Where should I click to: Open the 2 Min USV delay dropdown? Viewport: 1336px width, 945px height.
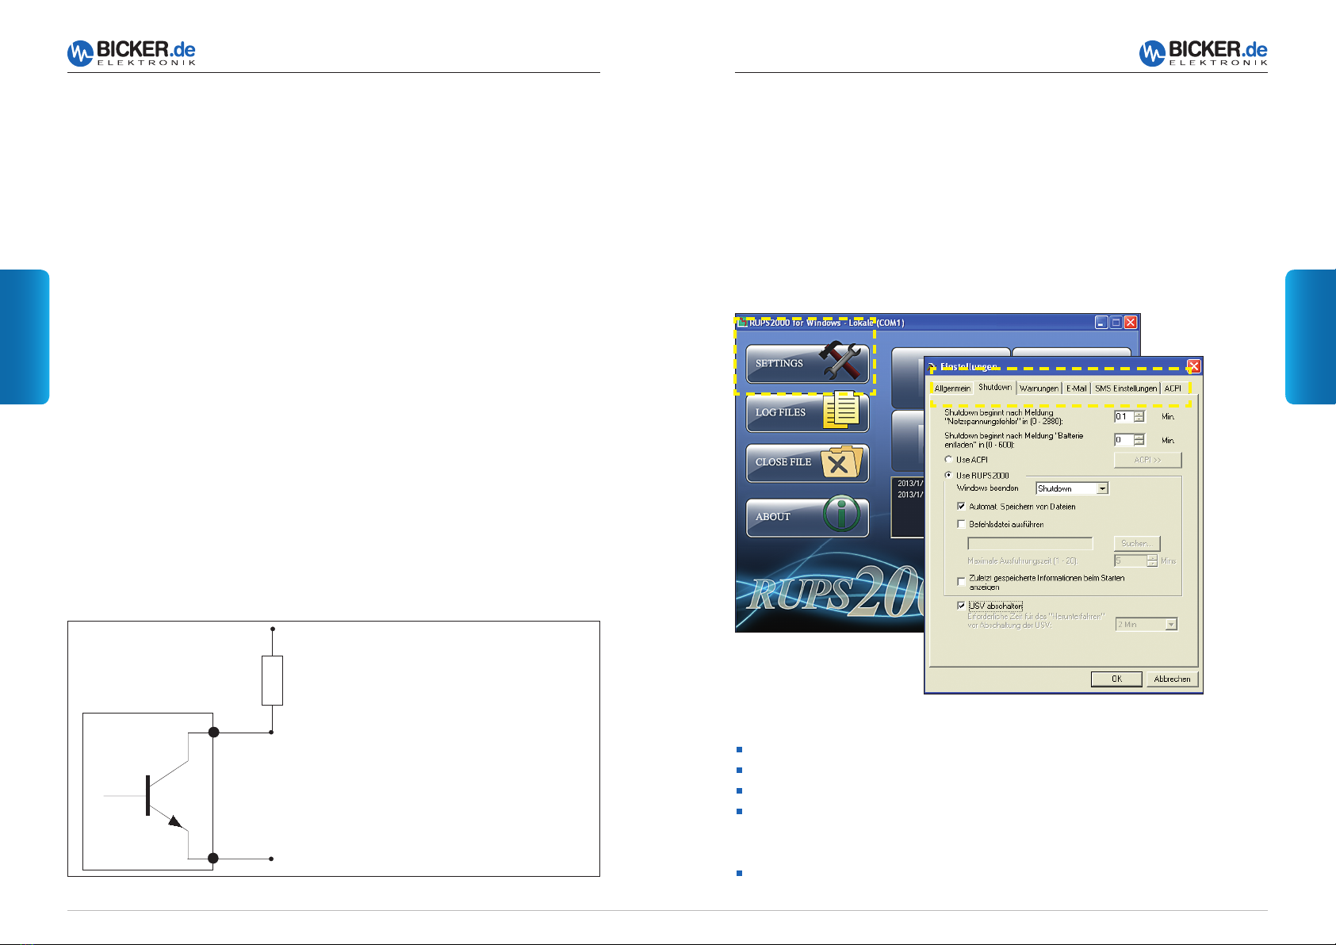(1171, 625)
